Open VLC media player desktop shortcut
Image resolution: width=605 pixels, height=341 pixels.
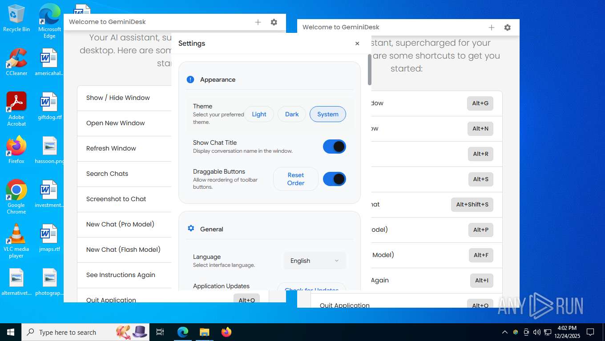(x=16, y=241)
